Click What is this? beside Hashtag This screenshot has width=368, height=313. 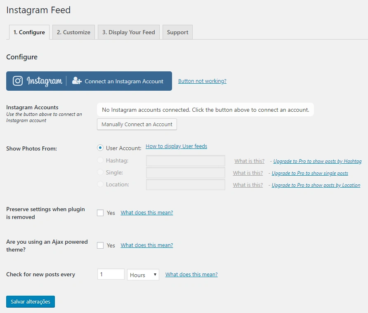[x=250, y=161]
